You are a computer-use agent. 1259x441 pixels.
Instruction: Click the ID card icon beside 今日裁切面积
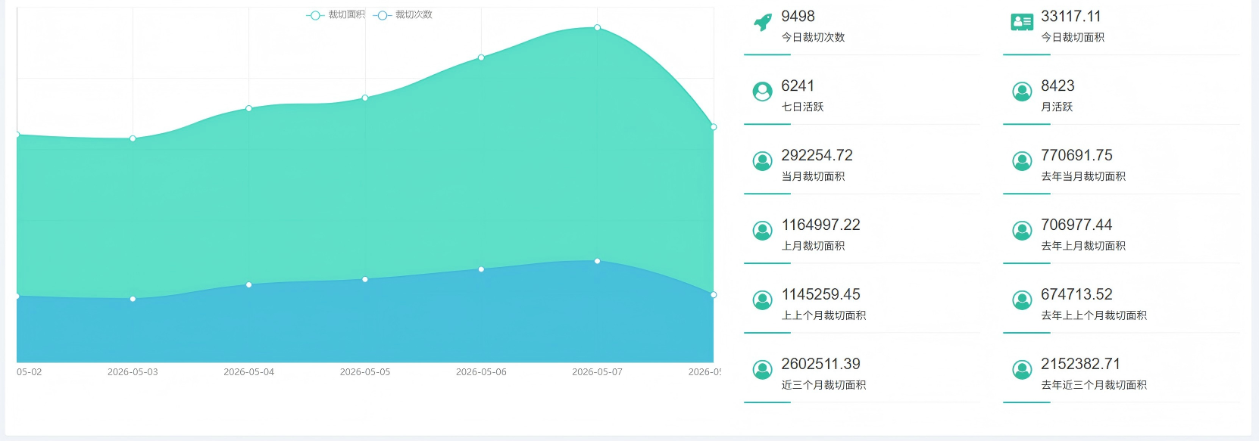click(x=1022, y=22)
